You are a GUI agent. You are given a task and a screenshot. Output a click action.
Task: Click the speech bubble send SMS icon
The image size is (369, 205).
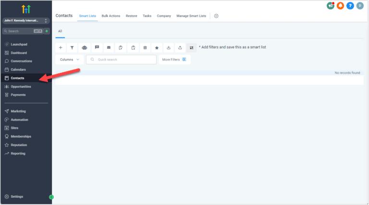97,48
